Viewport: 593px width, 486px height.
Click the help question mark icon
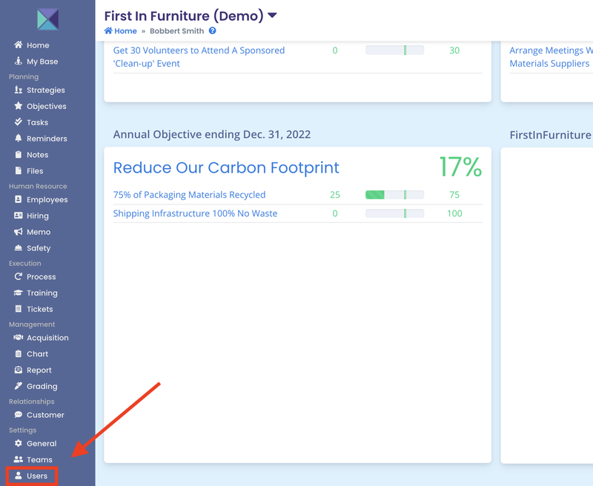(213, 31)
